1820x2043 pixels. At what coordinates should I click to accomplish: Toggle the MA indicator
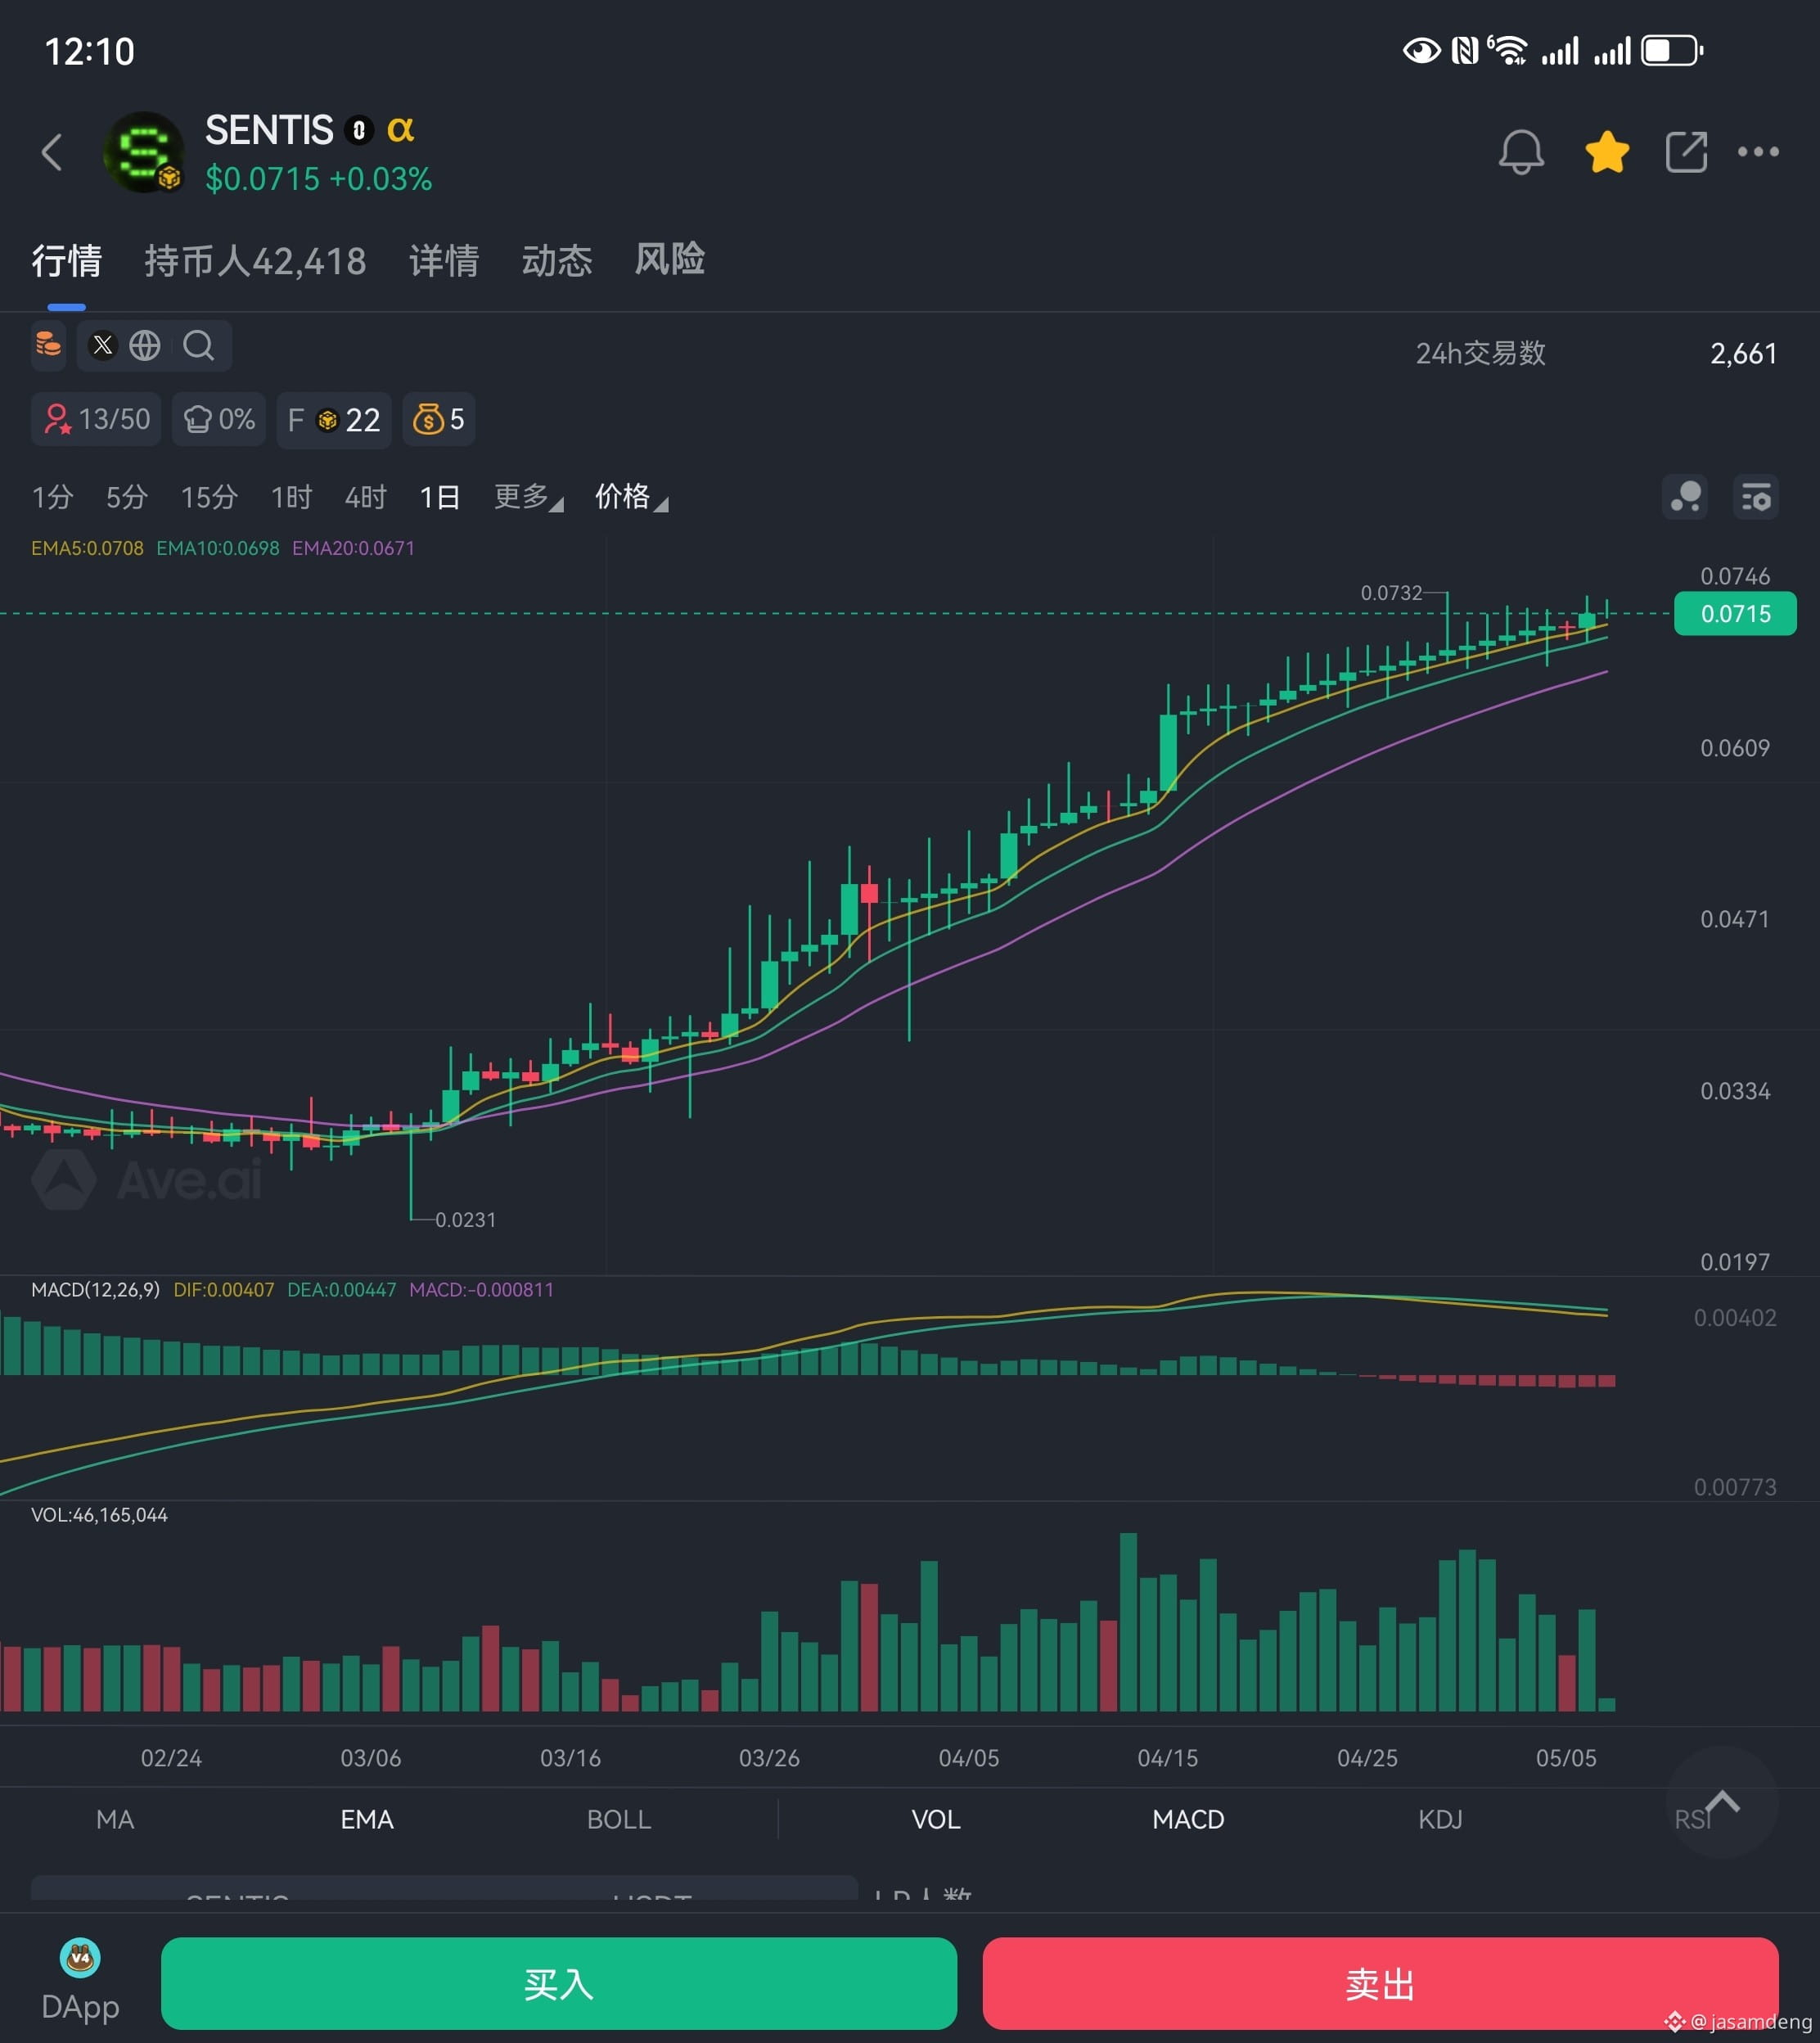click(115, 1819)
